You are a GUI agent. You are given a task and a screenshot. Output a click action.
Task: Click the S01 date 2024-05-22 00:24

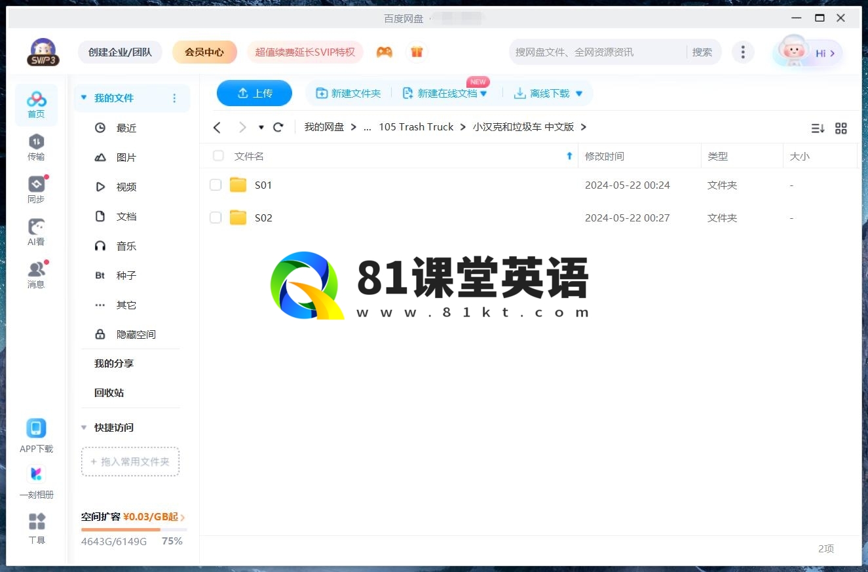[627, 185]
